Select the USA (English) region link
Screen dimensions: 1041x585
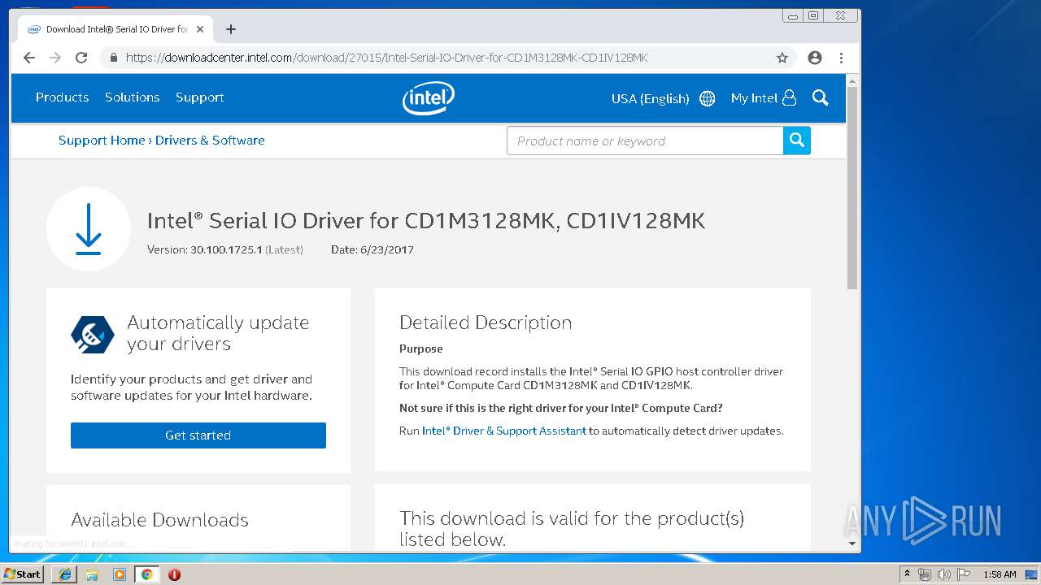click(x=651, y=98)
